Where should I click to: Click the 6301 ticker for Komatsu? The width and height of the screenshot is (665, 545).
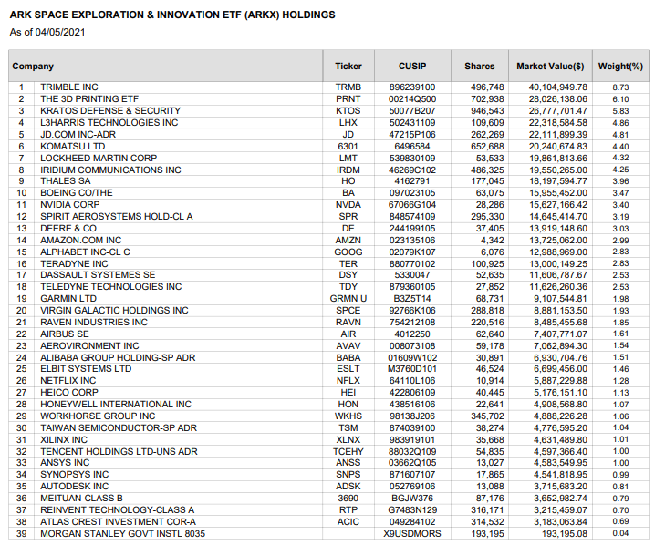coord(348,147)
